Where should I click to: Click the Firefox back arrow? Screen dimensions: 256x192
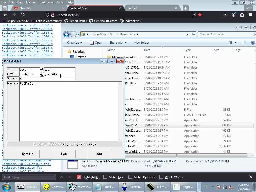5,15
